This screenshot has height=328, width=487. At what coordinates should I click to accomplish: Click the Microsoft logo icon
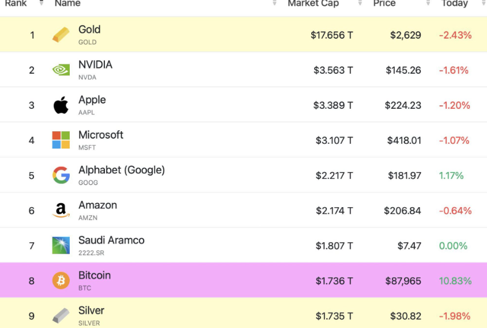coord(61,140)
